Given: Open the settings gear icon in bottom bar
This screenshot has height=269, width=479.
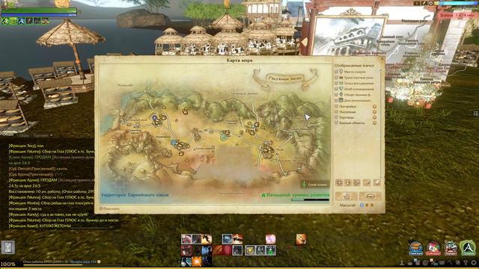Looking at the screenshot, I should tap(473, 262).
